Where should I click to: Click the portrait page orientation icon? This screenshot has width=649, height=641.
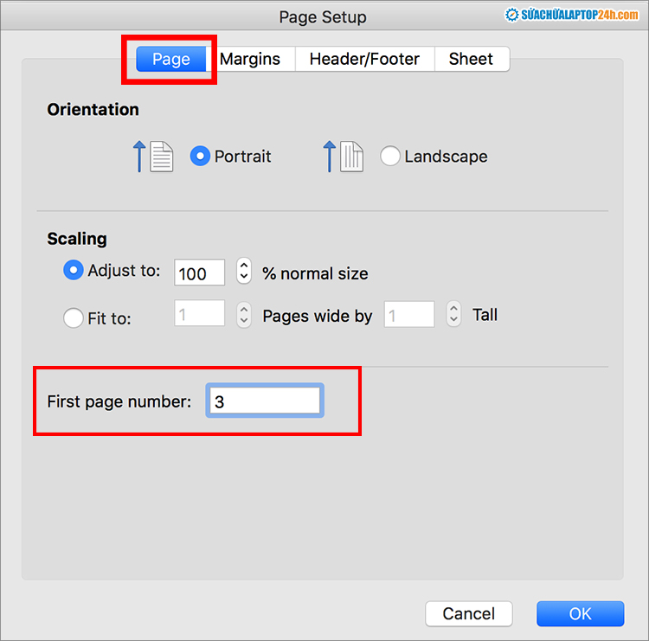[x=162, y=157]
